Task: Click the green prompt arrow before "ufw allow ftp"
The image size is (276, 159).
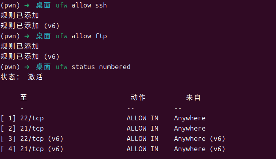Action: click(27, 36)
